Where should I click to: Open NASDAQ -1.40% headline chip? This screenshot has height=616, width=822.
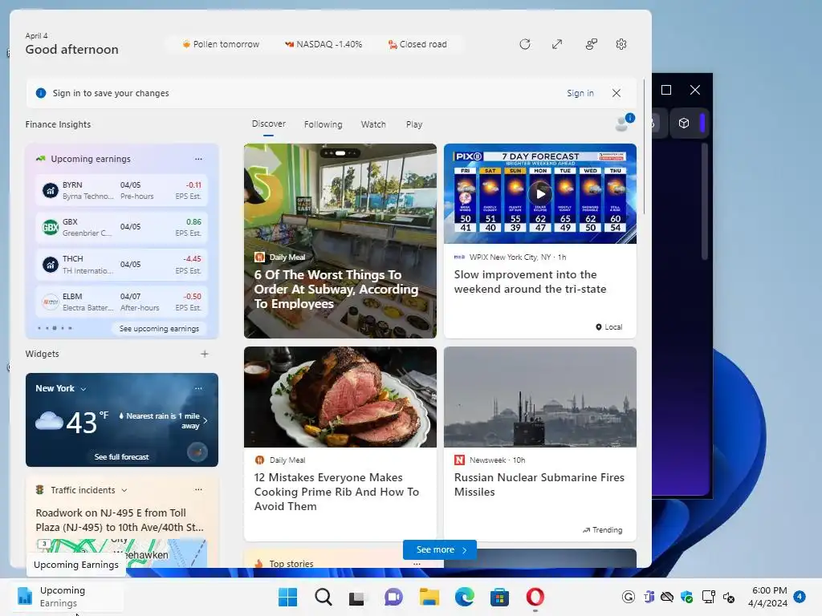coord(324,45)
